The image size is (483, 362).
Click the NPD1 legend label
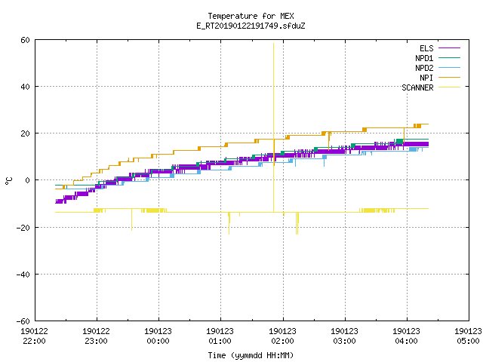[x=424, y=58]
